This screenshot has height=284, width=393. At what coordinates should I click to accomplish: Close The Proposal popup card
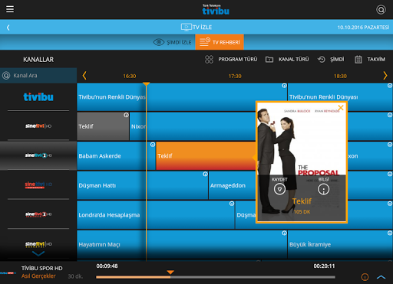tap(341, 108)
